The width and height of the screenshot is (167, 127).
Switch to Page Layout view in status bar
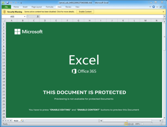[129, 124]
